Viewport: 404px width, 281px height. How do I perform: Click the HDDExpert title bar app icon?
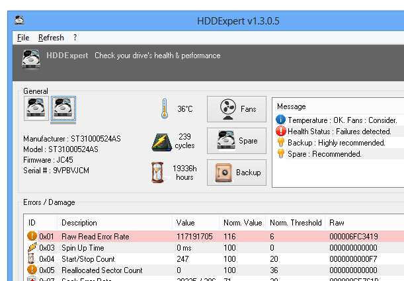tap(19, 20)
